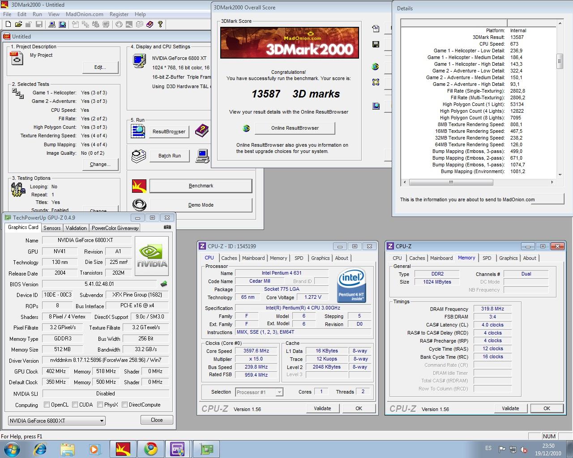This screenshot has width=573, height=458.
Task: Toggle the DirectCompute checkbox in GPU-Z
Action: pyautogui.click(x=124, y=405)
